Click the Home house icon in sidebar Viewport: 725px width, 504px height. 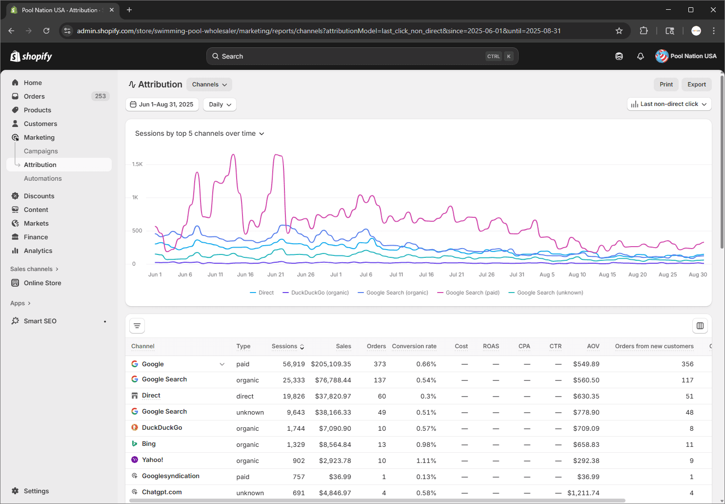[x=15, y=83]
